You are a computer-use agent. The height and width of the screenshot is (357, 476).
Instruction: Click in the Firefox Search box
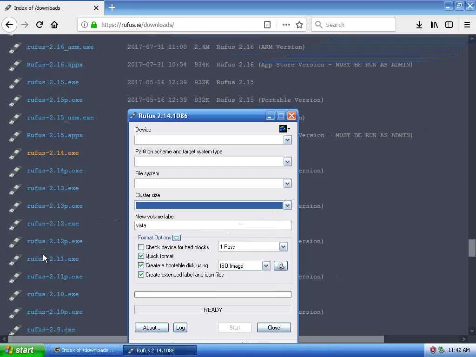point(353,25)
